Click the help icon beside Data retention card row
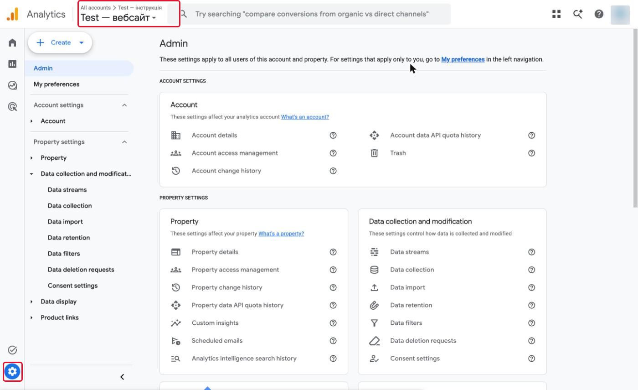 (x=531, y=306)
